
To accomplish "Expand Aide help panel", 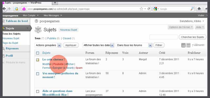I will pyautogui.click(x=200, y=27).
